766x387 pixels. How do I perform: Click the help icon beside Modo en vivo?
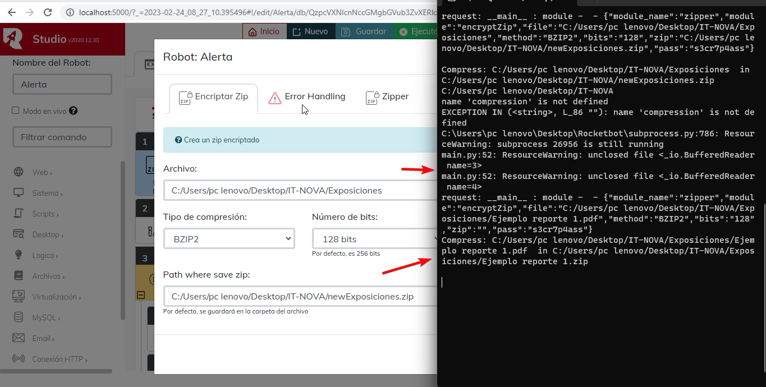tap(73, 111)
